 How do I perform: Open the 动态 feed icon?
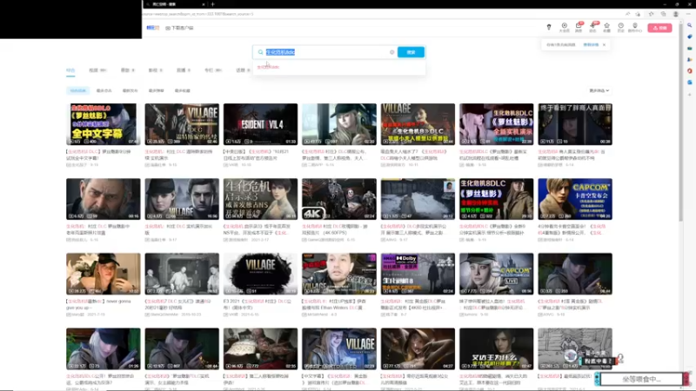(x=592, y=27)
